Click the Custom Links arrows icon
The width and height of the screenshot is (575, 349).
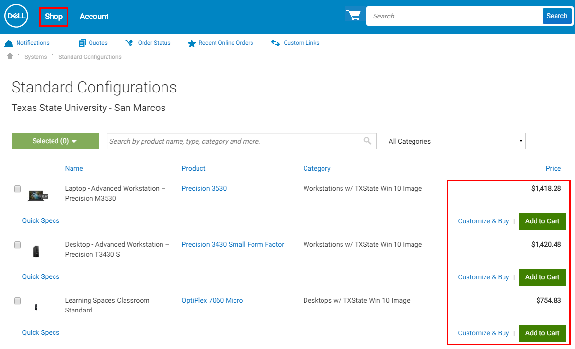pyautogui.click(x=275, y=43)
